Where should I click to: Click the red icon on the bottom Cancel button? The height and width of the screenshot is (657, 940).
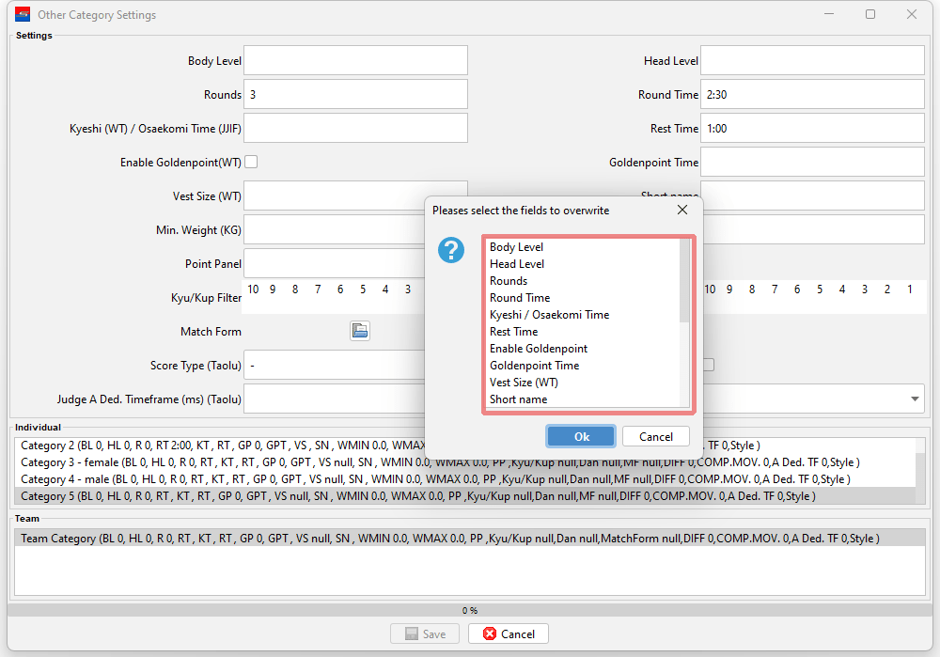pyautogui.click(x=489, y=634)
